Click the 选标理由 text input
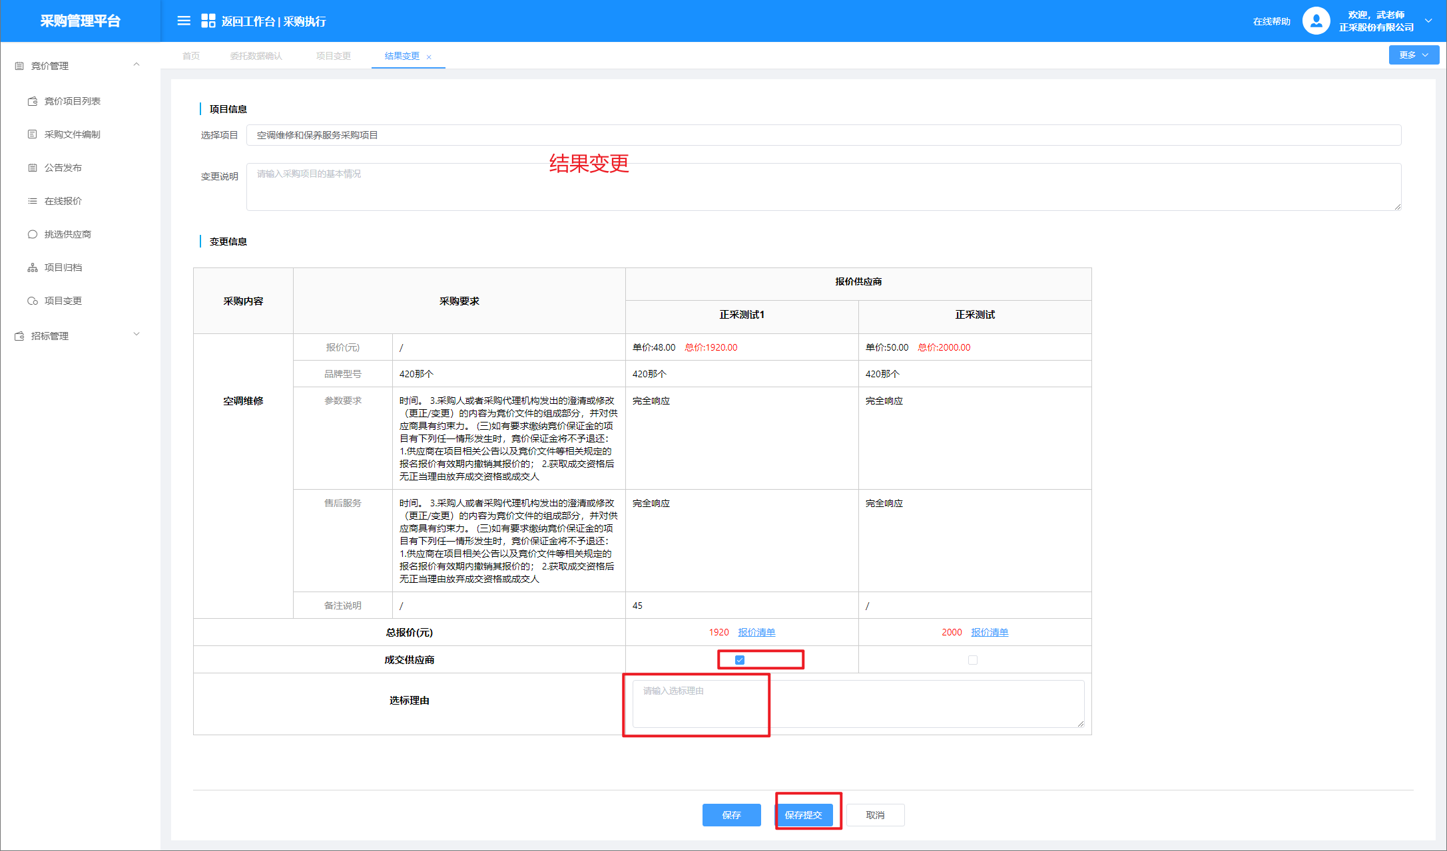This screenshot has height=851, width=1447. pos(858,703)
